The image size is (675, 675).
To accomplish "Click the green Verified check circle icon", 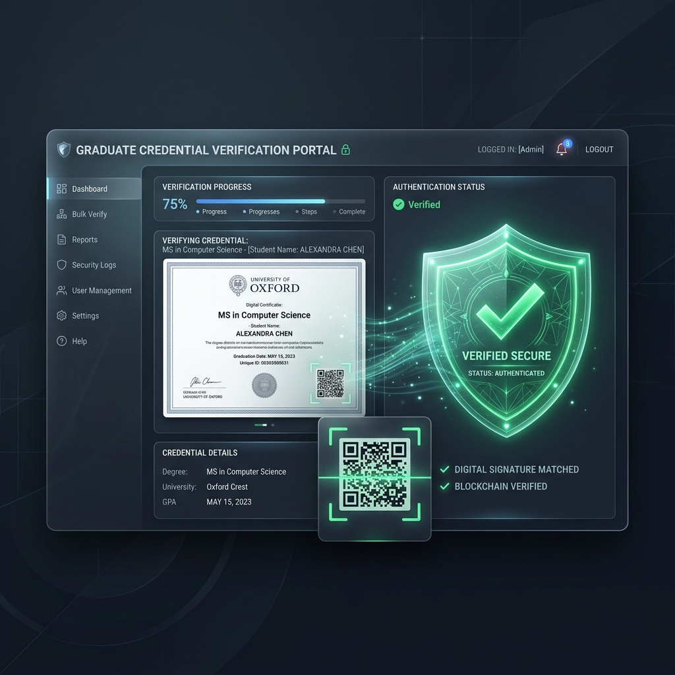I will pos(399,204).
